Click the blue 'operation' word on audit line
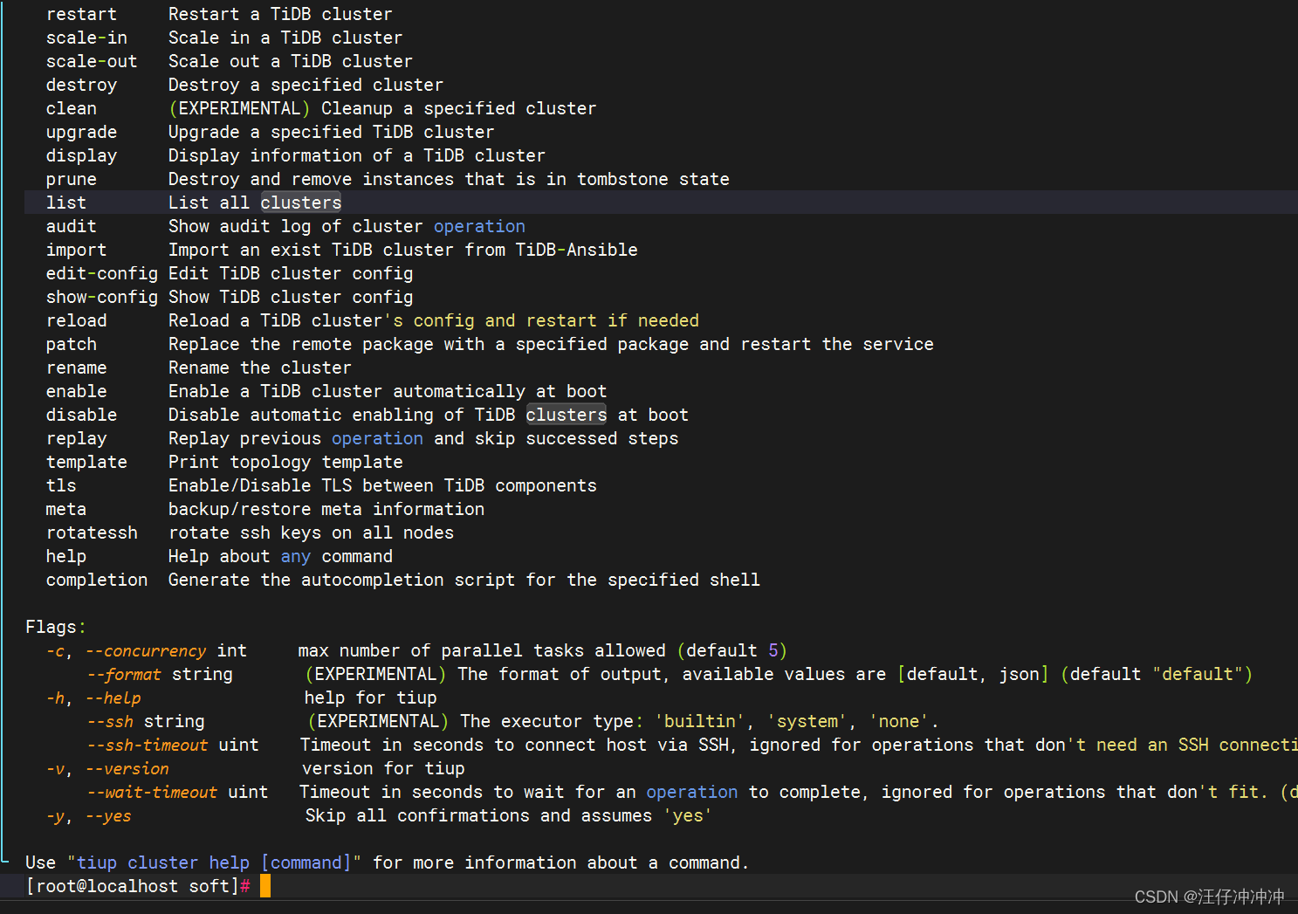This screenshot has width=1298, height=914. pos(479,226)
